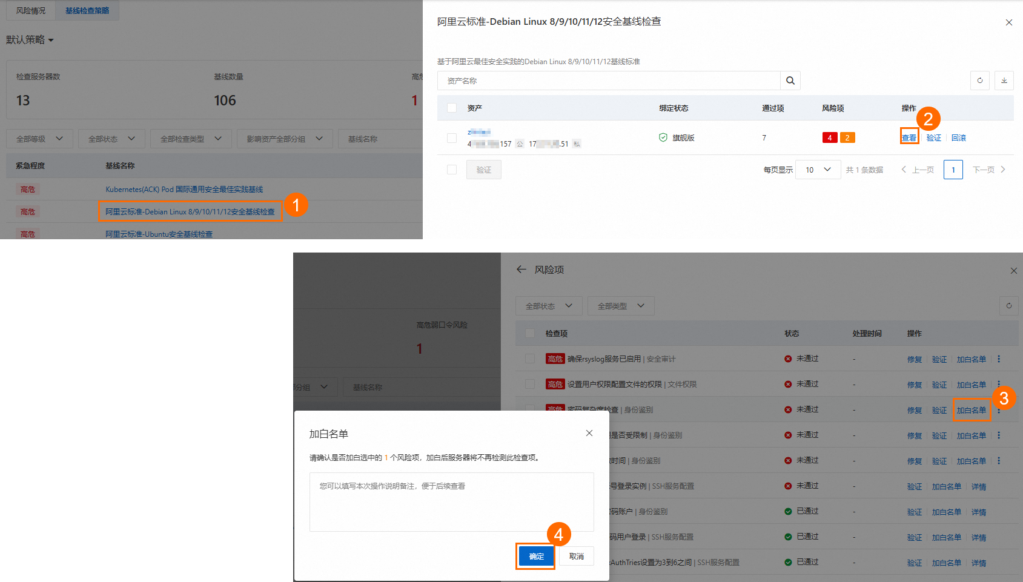Click the shield icon next to 旗舰版

[663, 137]
